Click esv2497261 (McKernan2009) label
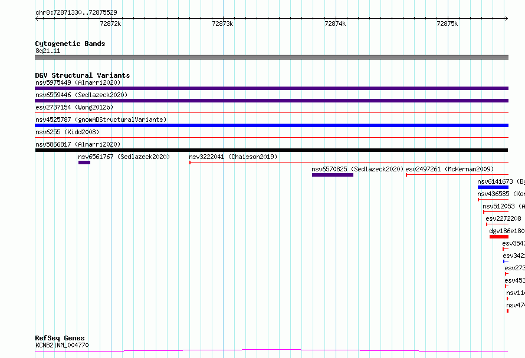 point(449,169)
